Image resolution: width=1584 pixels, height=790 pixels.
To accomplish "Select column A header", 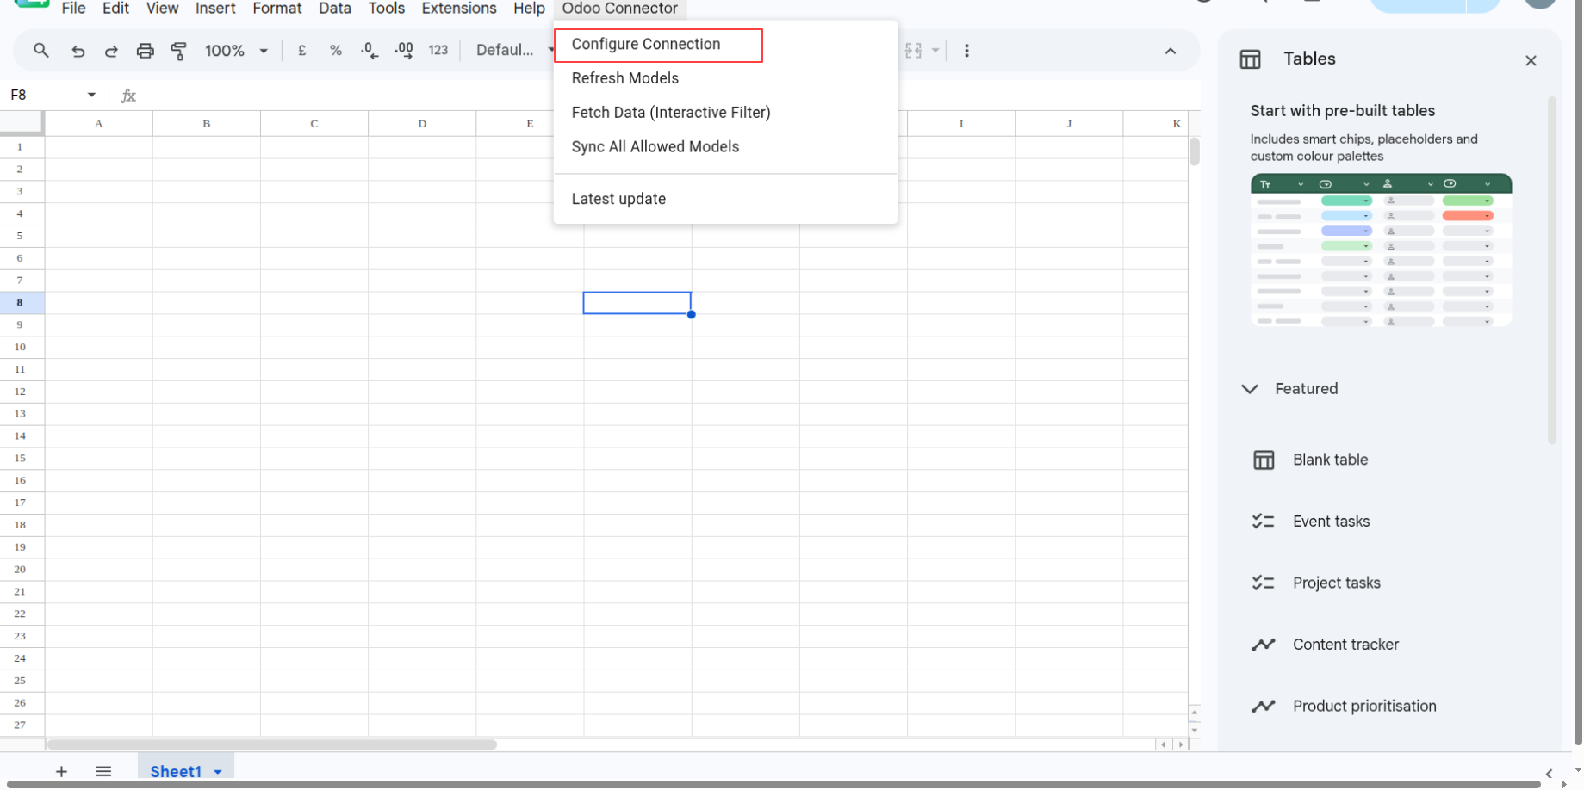I will coord(99,124).
